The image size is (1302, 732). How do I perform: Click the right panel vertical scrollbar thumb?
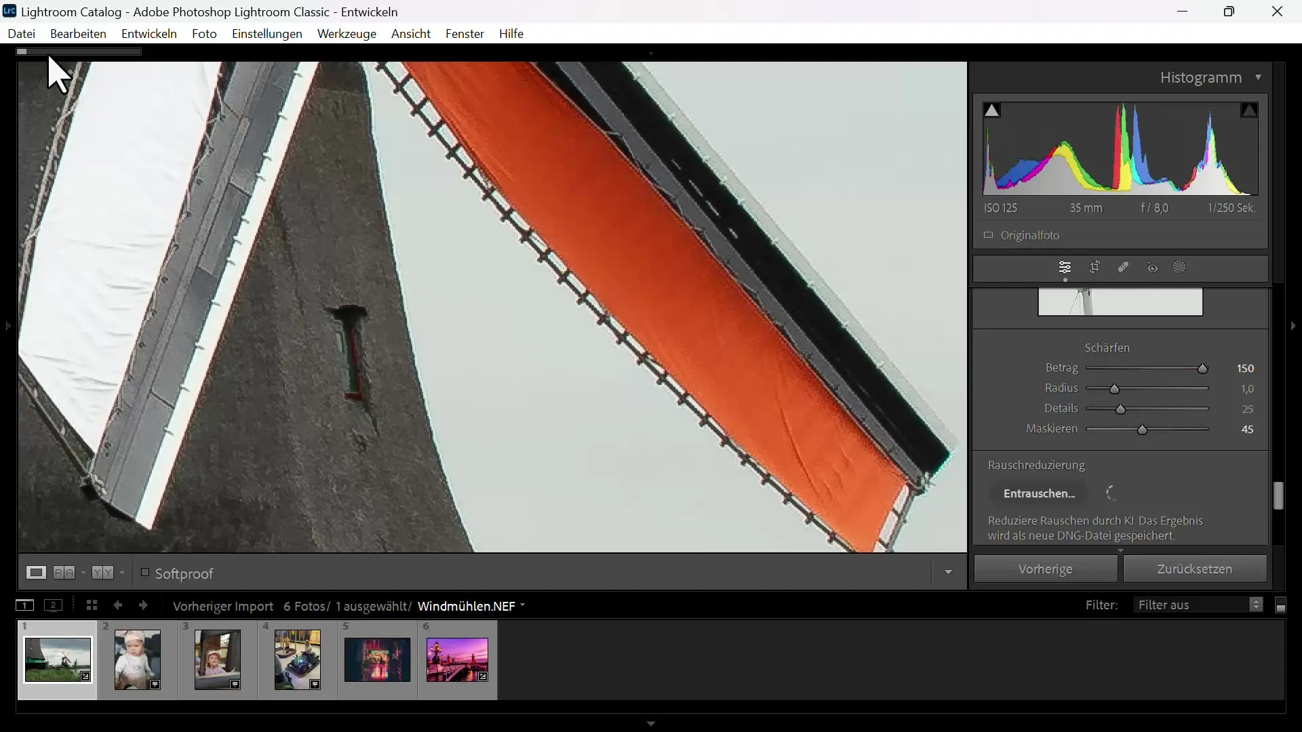click(1279, 495)
